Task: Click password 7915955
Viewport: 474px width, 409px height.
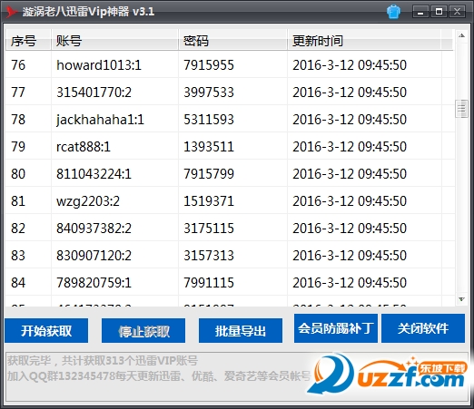Action: tap(209, 65)
